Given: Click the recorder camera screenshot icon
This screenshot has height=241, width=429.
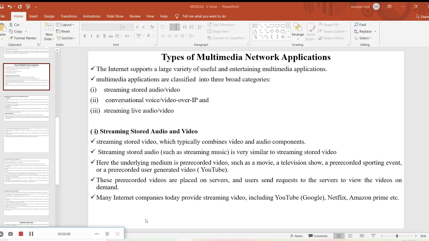Looking at the screenshot, I should tap(10, 234).
